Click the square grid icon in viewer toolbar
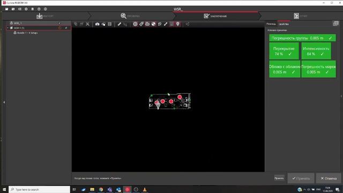The height and width of the screenshot is (193, 343). pos(109,24)
